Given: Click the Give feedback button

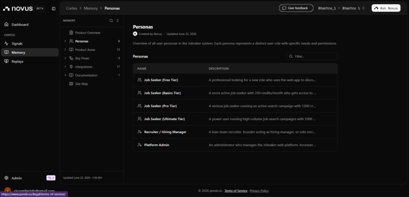Looking at the screenshot, I should [x=296, y=8].
